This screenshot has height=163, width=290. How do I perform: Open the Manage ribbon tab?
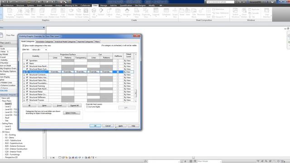tap(104, 5)
